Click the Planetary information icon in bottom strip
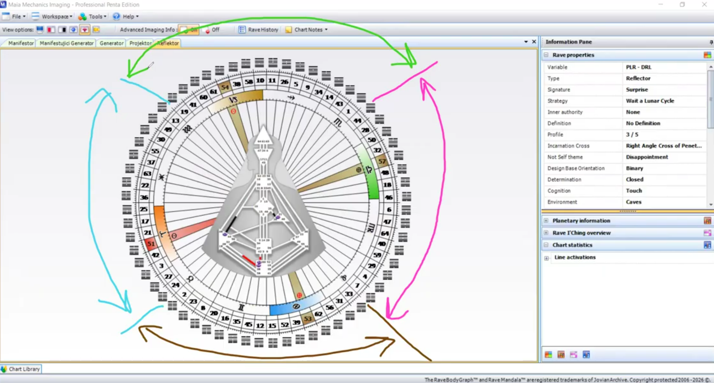This screenshot has height=383, width=714. pos(561,355)
